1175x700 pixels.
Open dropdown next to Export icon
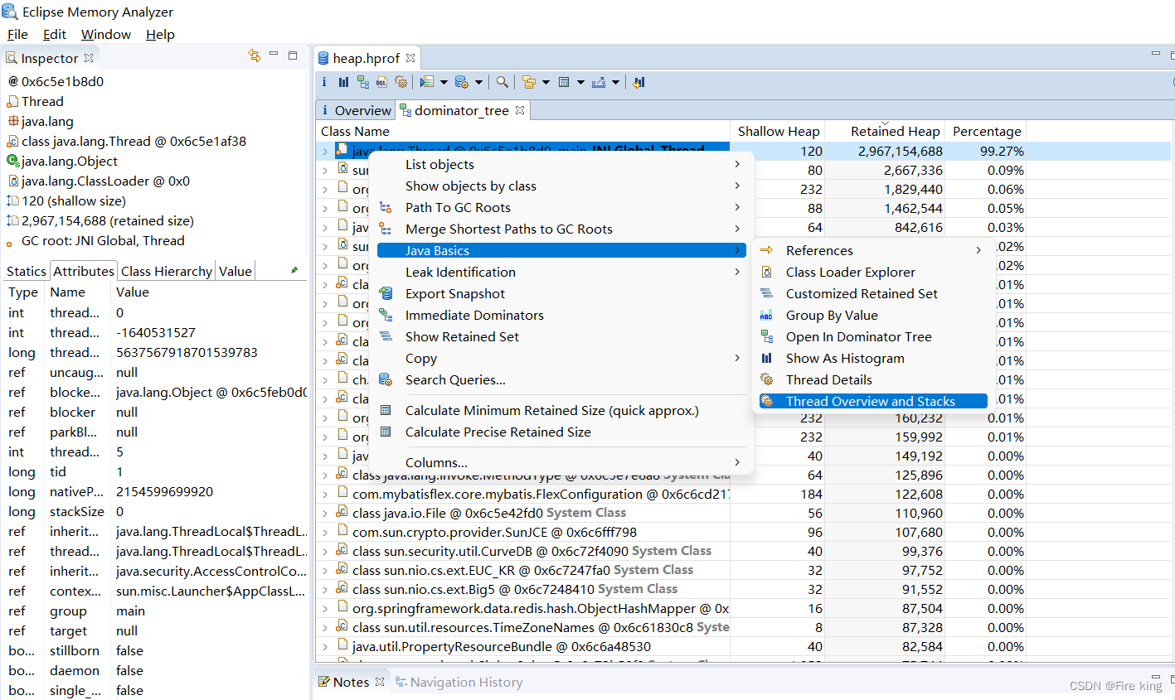pyautogui.click(x=615, y=82)
